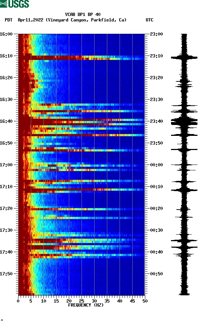Click the 00:00 UTC time label
Viewport: 200px width, 324px height.
pyautogui.click(x=156, y=165)
